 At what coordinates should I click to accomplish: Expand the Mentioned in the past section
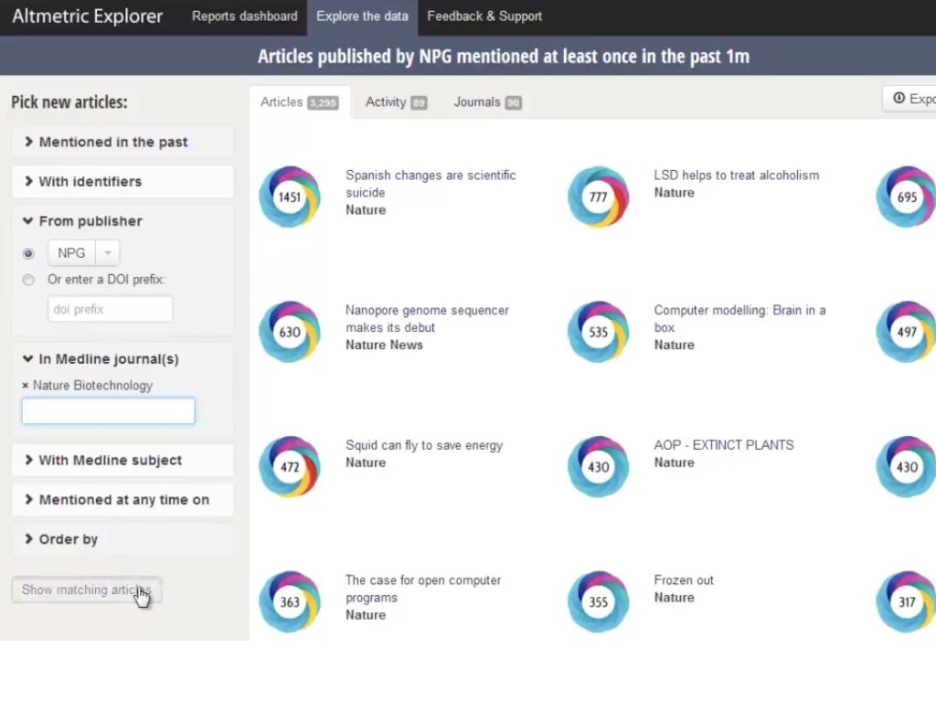113,142
